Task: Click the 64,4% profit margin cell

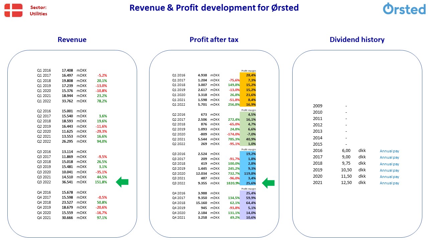Action: click(248, 203)
